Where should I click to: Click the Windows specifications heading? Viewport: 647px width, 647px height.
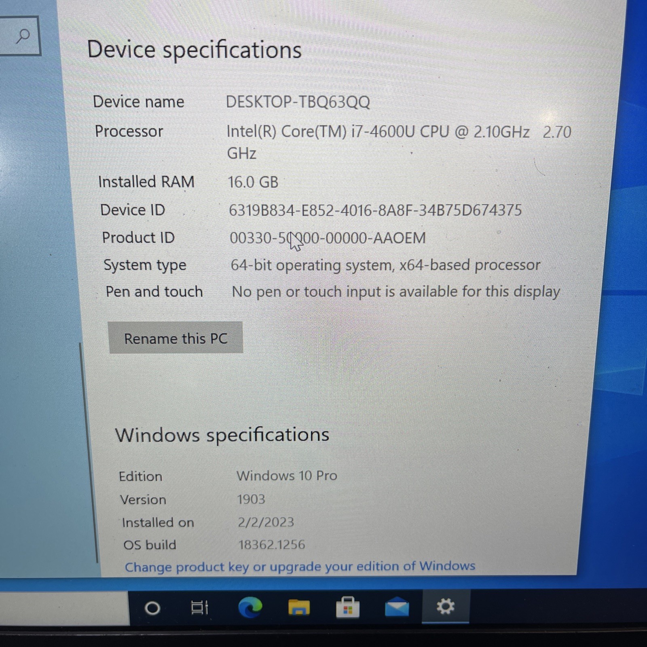pos(222,435)
